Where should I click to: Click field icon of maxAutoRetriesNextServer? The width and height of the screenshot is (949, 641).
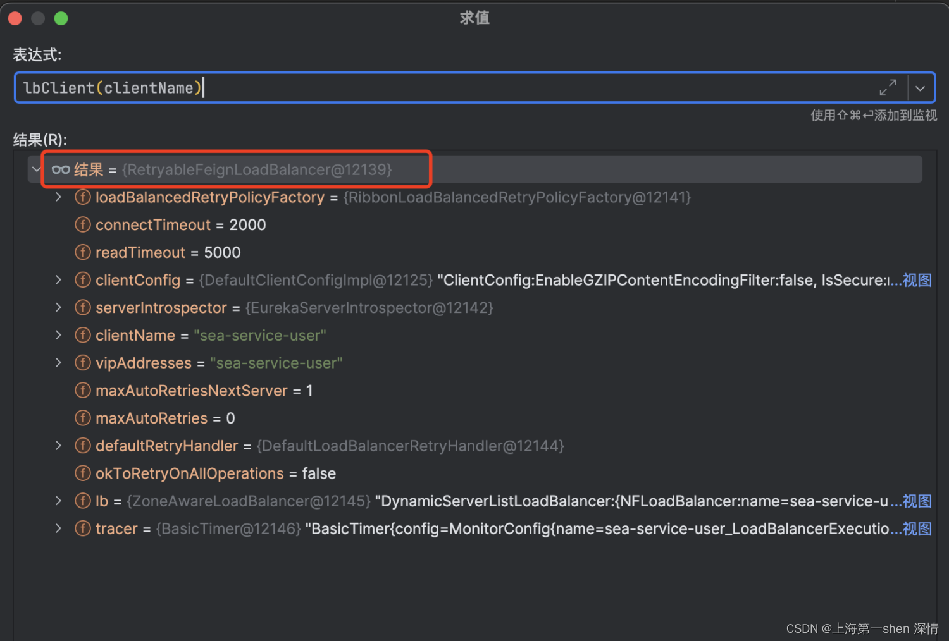(x=83, y=391)
